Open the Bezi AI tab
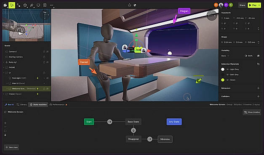The height and width of the screenshot is (155, 264). 9,104
